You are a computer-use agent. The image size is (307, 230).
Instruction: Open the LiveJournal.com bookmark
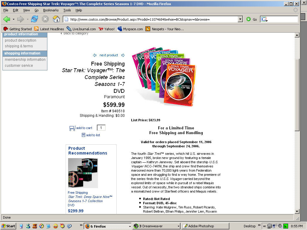[x=81, y=29]
